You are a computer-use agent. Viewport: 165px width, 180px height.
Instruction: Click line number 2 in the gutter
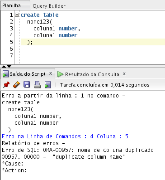11,22
